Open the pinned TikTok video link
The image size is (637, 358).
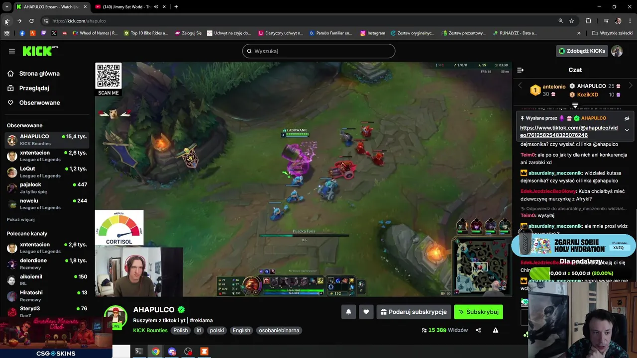click(x=568, y=131)
